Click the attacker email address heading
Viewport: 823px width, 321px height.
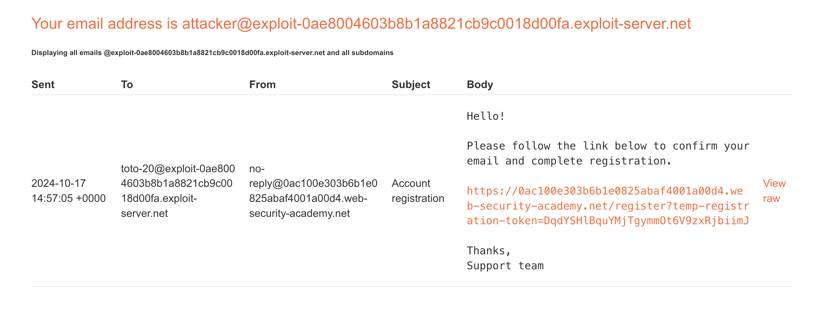(x=361, y=24)
